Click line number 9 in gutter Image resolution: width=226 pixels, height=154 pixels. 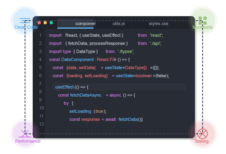(40, 100)
